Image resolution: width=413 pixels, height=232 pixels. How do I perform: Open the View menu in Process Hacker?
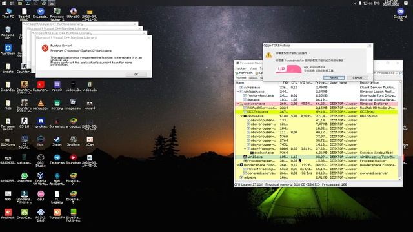pos(253,68)
